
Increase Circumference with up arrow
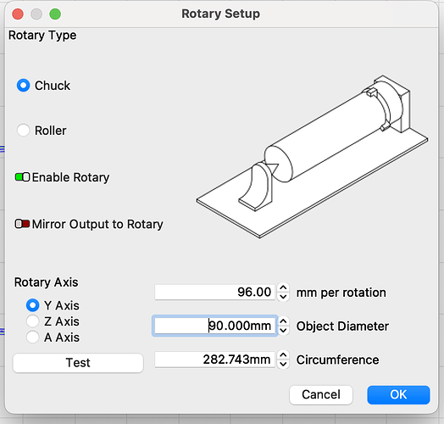283,355
